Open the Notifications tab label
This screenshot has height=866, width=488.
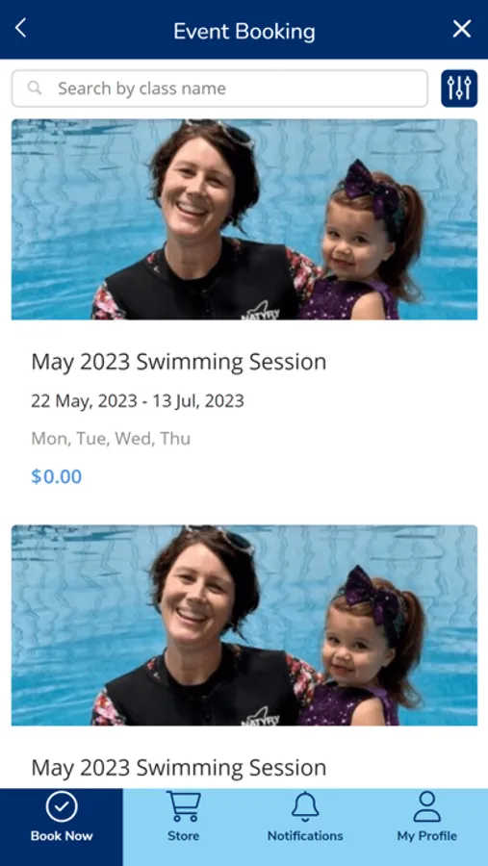(305, 835)
